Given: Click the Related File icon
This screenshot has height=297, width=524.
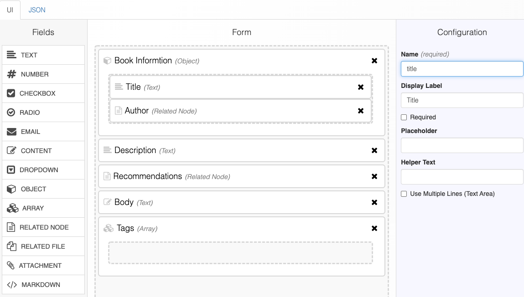Looking at the screenshot, I should 12,246.
